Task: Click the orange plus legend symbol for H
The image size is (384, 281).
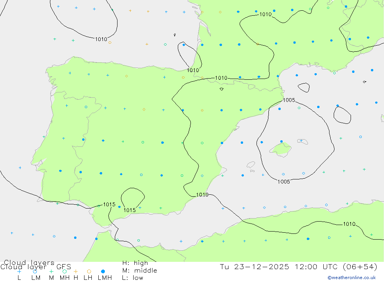Action: (x=76, y=271)
